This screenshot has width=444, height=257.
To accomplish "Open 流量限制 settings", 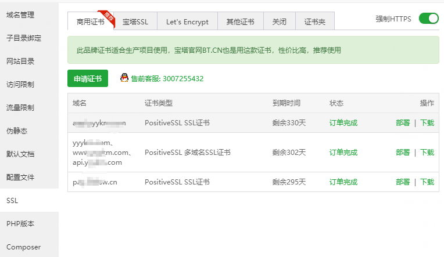I will point(20,107).
